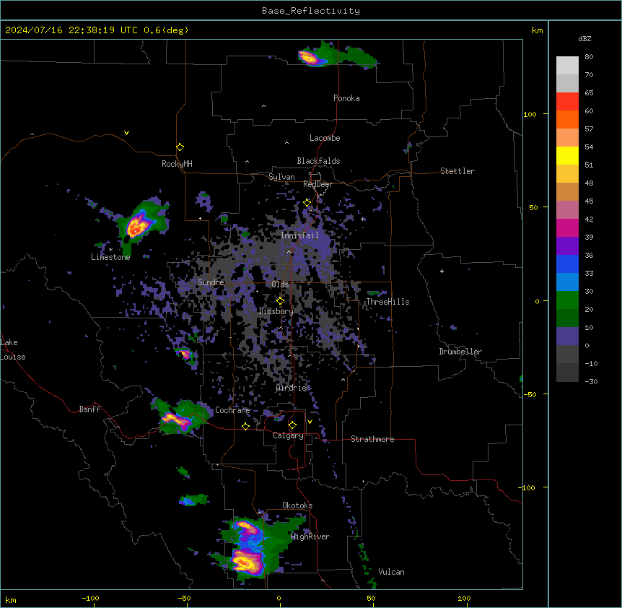Viewport: 622px width, 608px height.
Task: Click the RedDeer city label
Action: click(317, 184)
